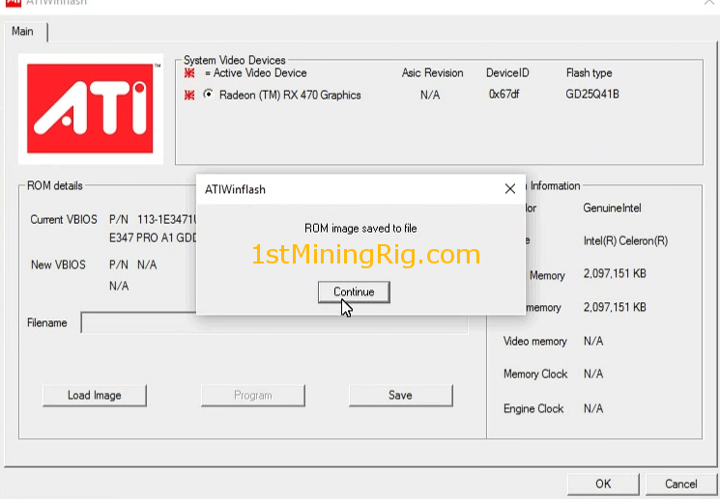
Task: Click the Asic Revision N/A value
Action: point(430,95)
